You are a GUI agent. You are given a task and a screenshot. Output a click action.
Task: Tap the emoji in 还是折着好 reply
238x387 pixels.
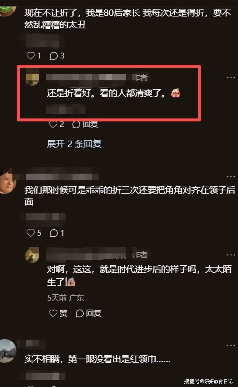[x=176, y=93]
